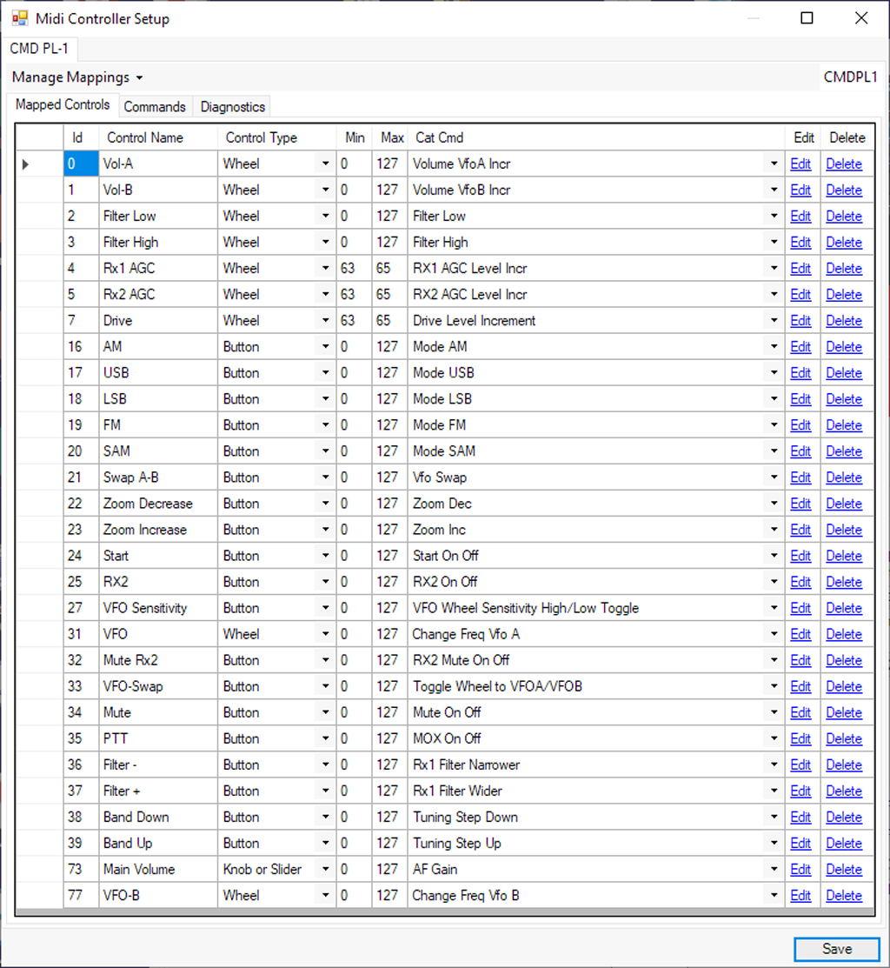The height and width of the screenshot is (968, 890).
Task: Expand Cat Cmd dropdown for Zoom Dec
Action: pyautogui.click(x=774, y=504)
